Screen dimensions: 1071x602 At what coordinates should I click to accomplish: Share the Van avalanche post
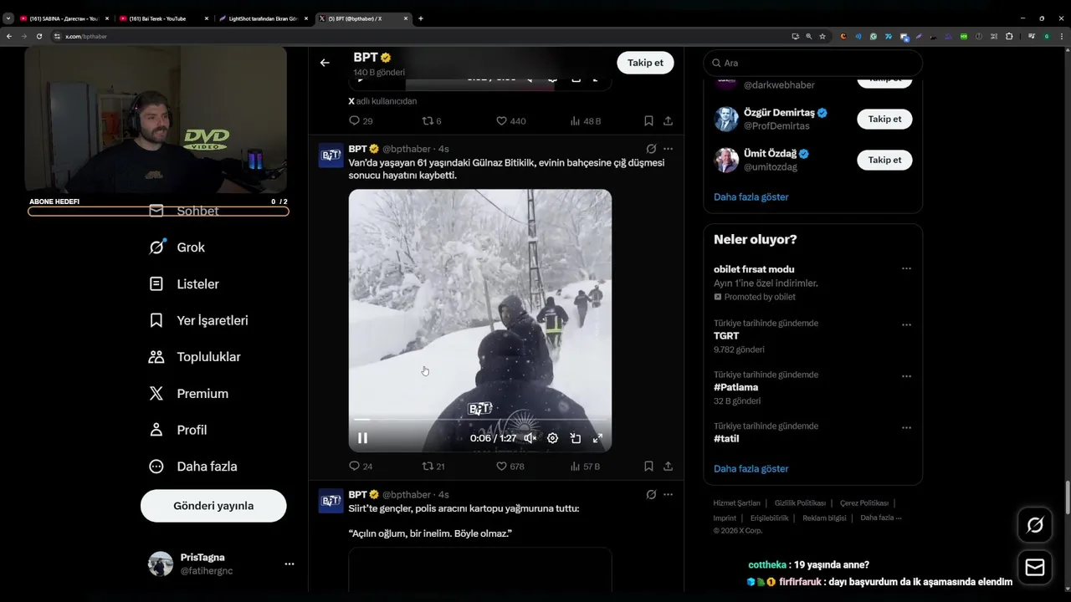[668, 467]
